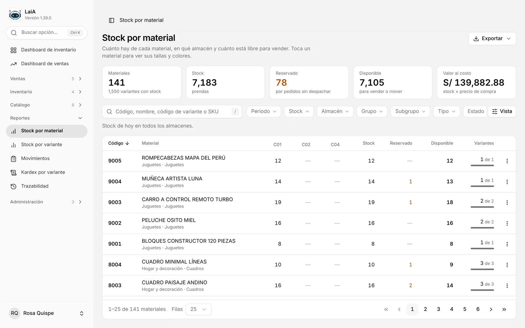Expand the Catálogo section
Viewport: 525px width, 328px height.
(x=47, y=105)
